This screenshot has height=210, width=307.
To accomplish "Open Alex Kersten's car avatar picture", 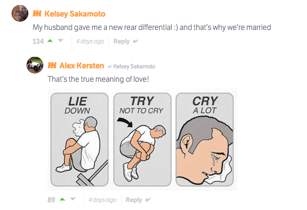I will (x=35, y=65).
